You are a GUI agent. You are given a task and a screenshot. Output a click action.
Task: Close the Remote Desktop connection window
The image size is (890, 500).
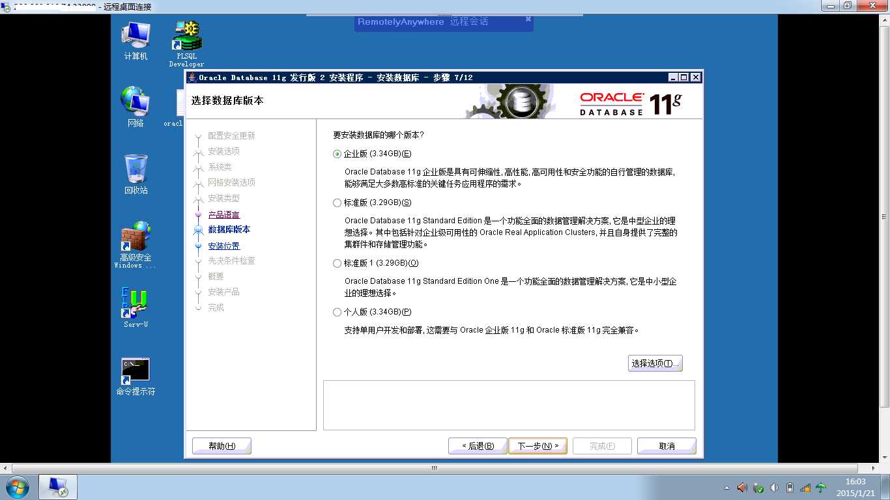click(x=872, y=6)
